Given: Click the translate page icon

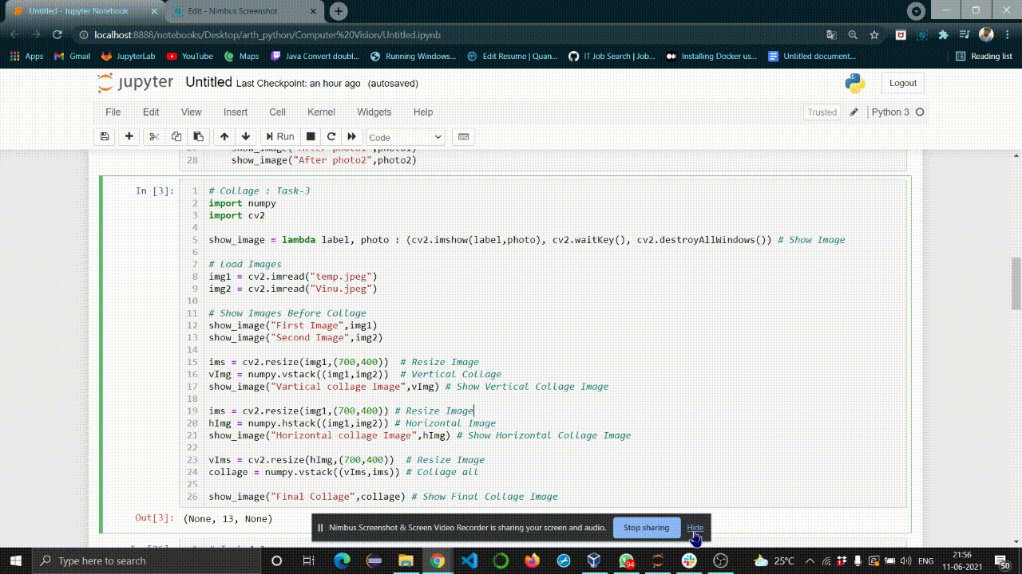Looking at the screenshot, I should point(831,35).
